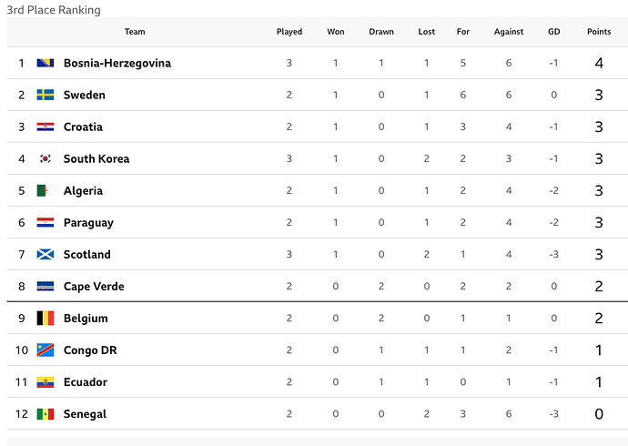
Task: Click the Senegal flag icon
Action: 46,414
